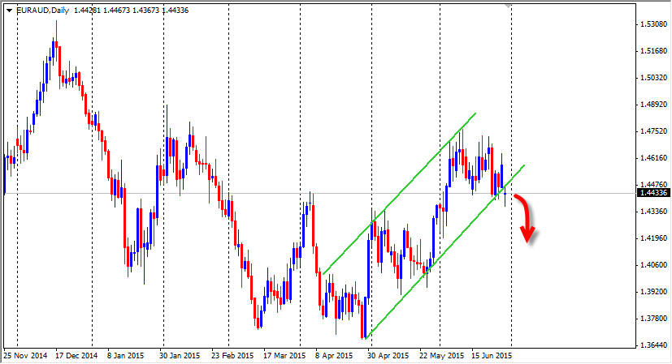Screen dimensions: 672x364
Task: Select the lower green channel trendline
Action: (446, 251)
